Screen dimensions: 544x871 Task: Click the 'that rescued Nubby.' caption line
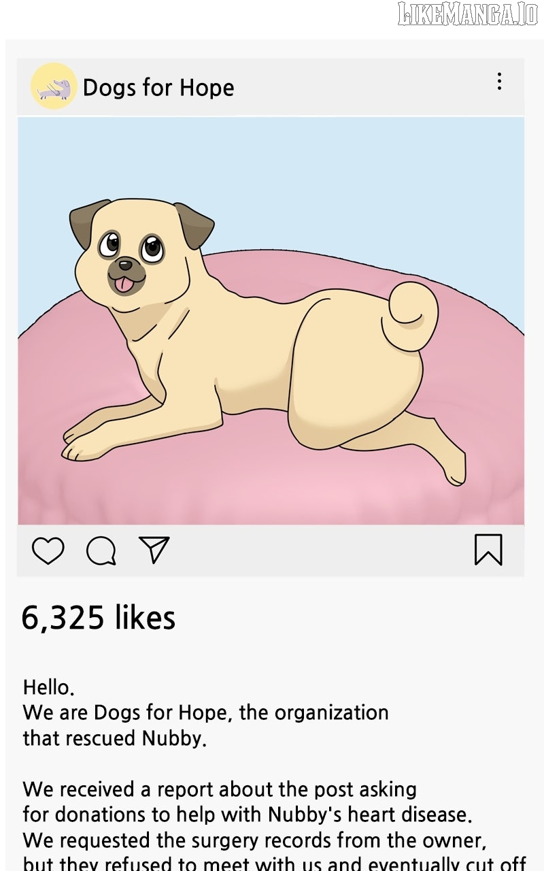(114, 738)
